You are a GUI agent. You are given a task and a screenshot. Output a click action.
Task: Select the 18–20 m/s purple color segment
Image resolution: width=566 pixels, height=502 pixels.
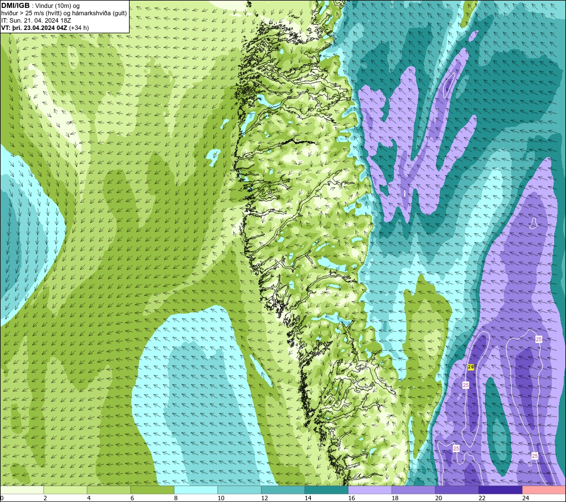coord(413,490)
